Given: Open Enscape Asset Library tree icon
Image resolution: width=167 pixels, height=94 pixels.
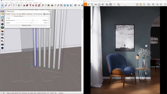Looking at the screenshot, I should click(2, 28).
